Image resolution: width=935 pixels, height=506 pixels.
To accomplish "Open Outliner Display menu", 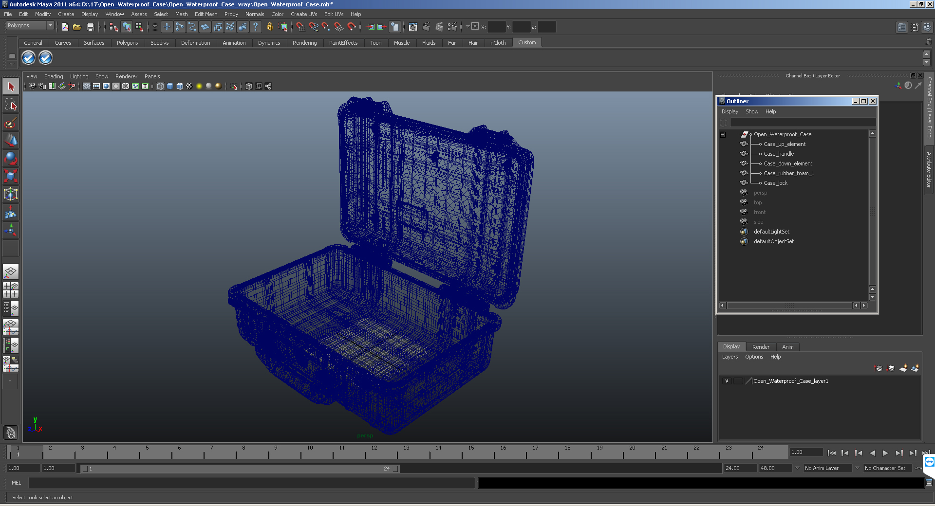I will pyautogui.click(x=730, y=111).
